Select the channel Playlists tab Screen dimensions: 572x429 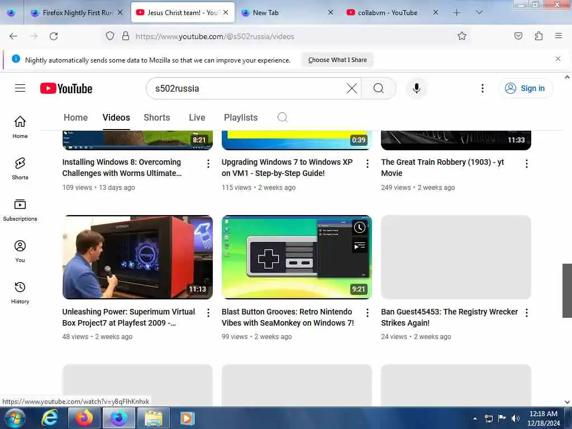click(x=241, y=117)
